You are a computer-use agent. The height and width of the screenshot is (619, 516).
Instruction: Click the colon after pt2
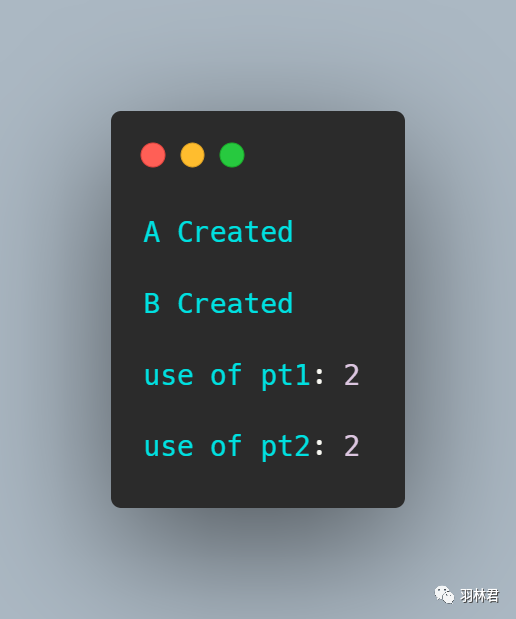click(319, 448)
